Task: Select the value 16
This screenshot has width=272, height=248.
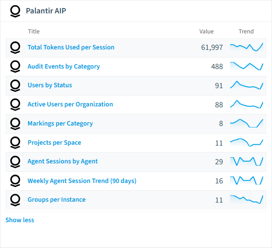Action: tap(219, 181)
